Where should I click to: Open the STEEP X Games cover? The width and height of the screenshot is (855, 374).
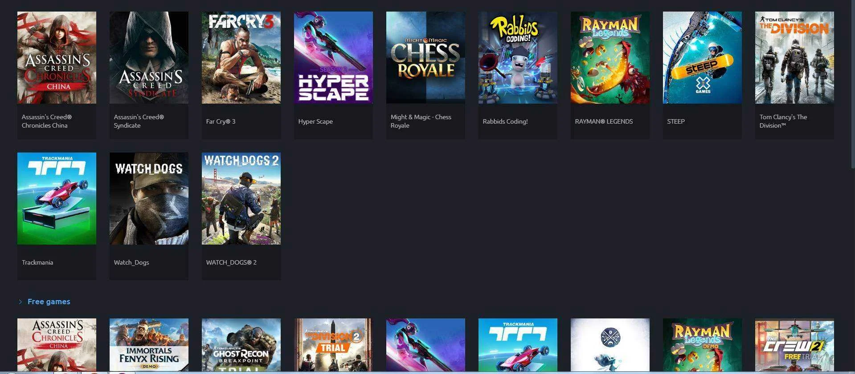702,57
